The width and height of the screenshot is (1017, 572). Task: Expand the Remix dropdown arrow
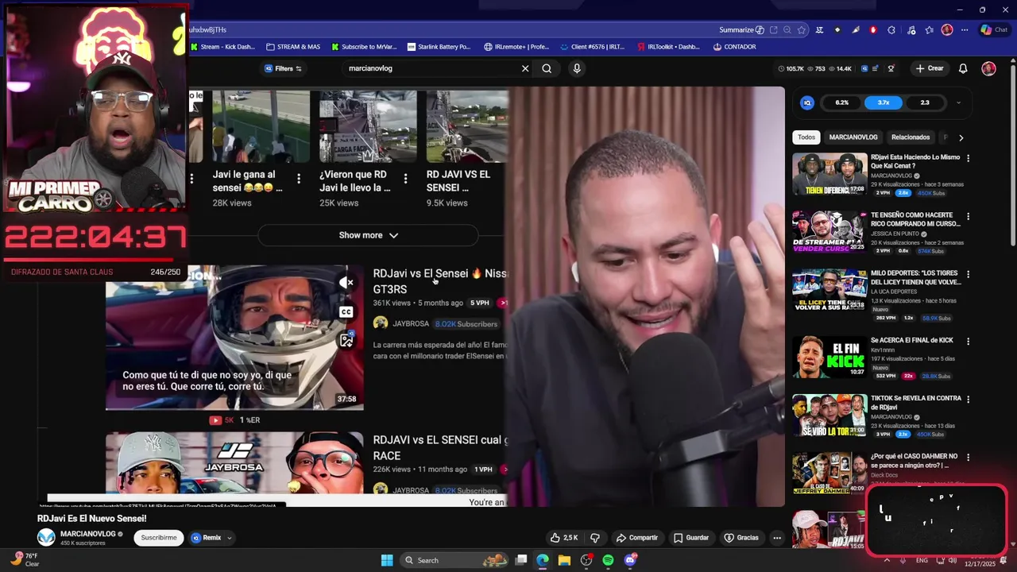[230, 538]
